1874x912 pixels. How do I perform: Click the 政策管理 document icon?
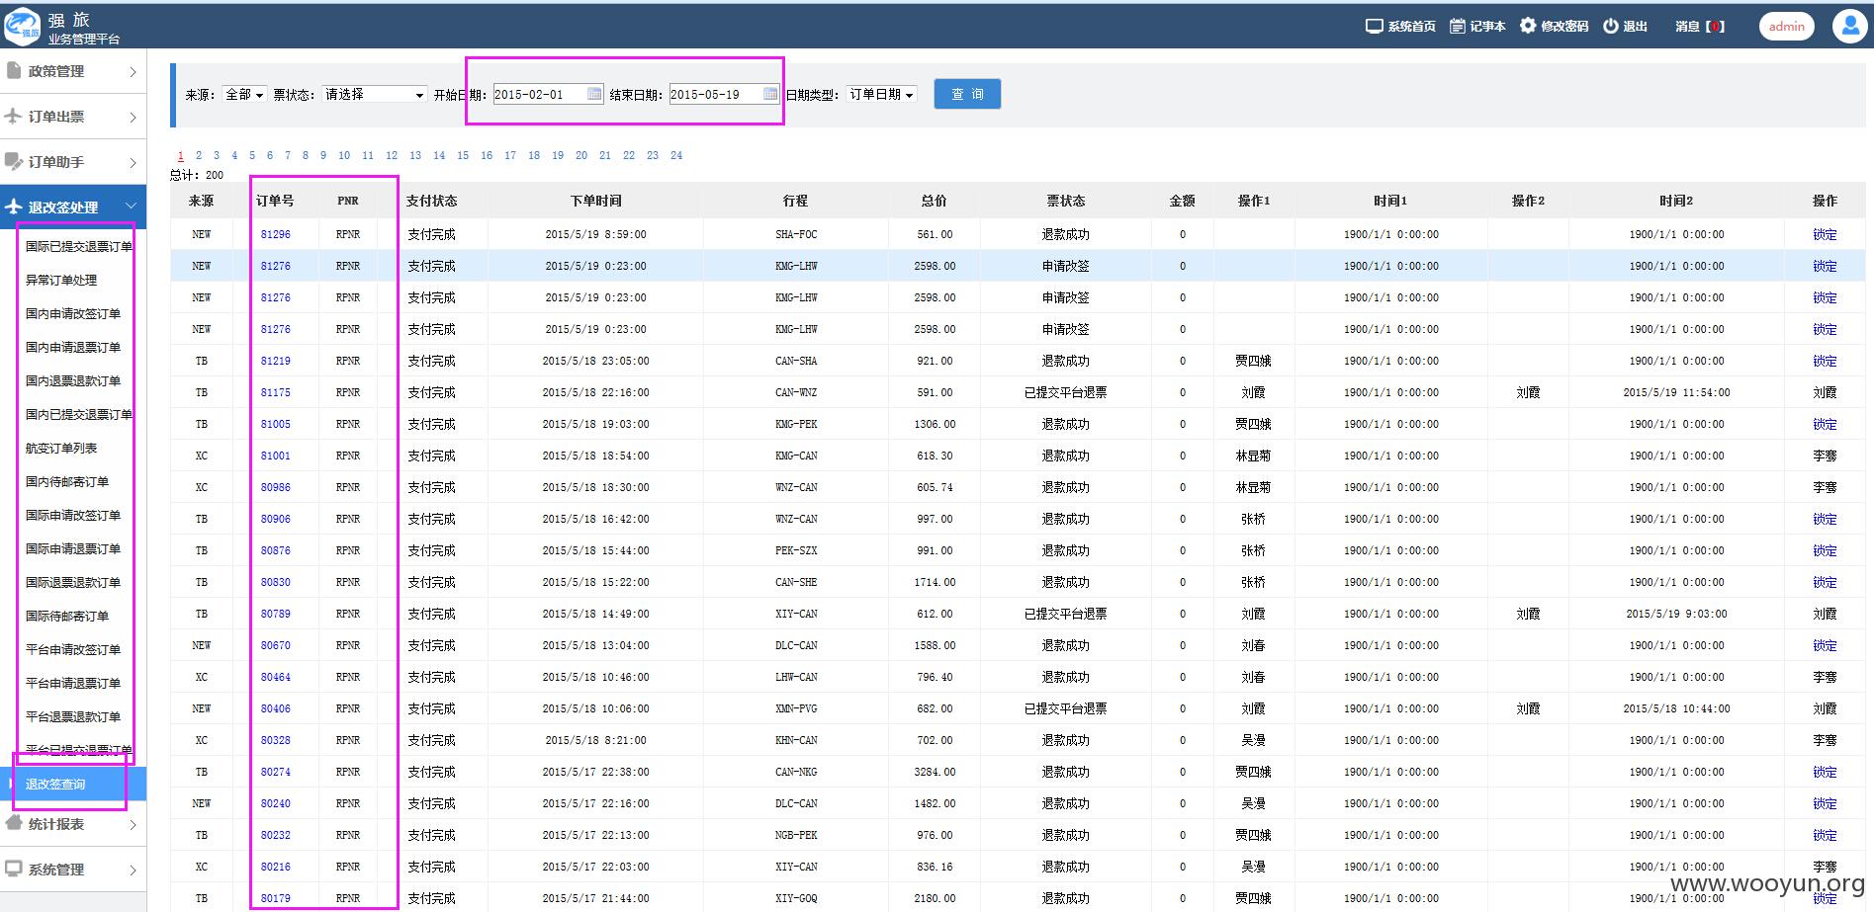tap(14, 70)
